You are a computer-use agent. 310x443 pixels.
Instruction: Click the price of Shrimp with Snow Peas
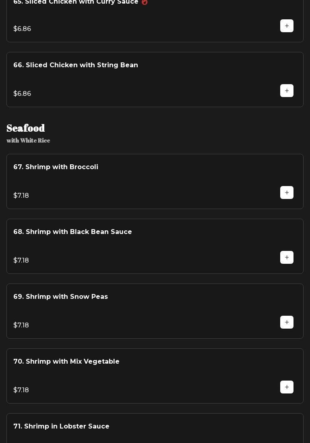[x=21, y=325]
